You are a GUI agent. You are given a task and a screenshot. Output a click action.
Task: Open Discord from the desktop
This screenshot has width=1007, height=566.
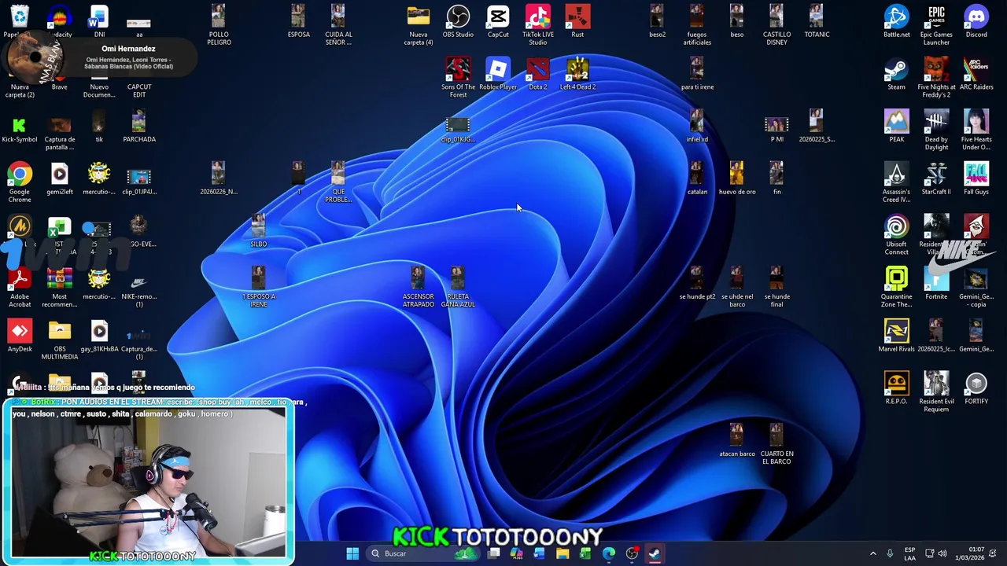(976, 22)
